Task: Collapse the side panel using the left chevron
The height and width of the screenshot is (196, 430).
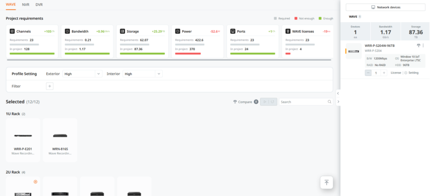Action: 338,93
